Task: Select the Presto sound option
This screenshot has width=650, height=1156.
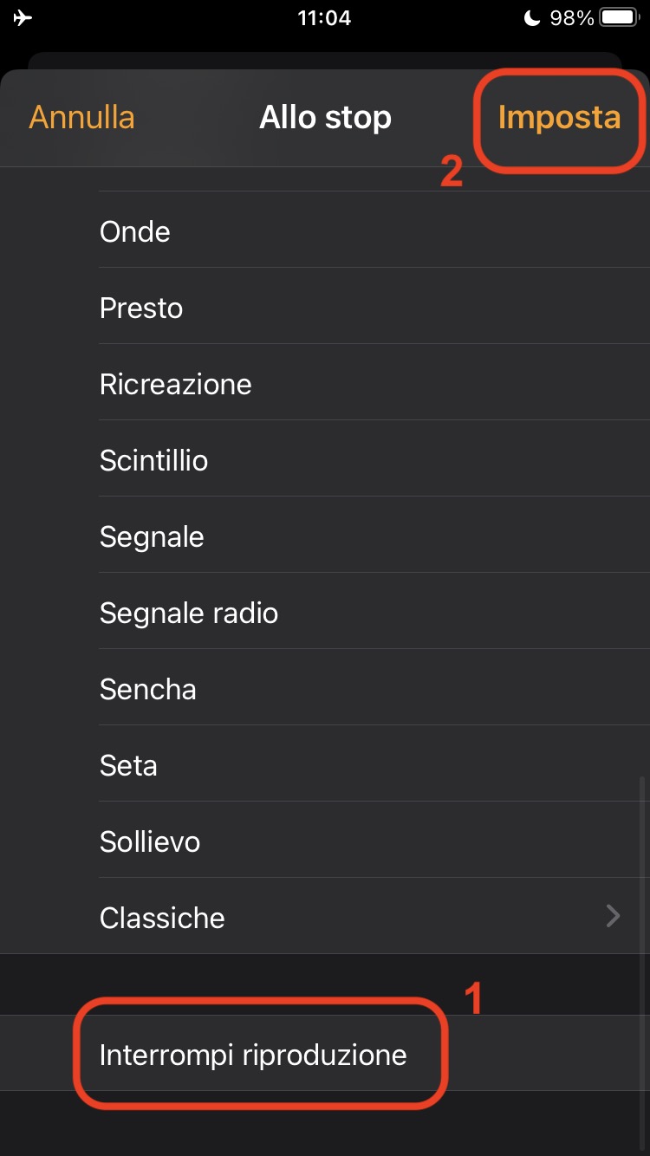Action: point(141,308)
